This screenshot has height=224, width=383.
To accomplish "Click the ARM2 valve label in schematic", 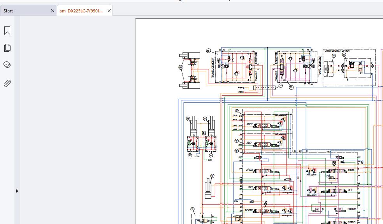I will [x=249, y=170].
